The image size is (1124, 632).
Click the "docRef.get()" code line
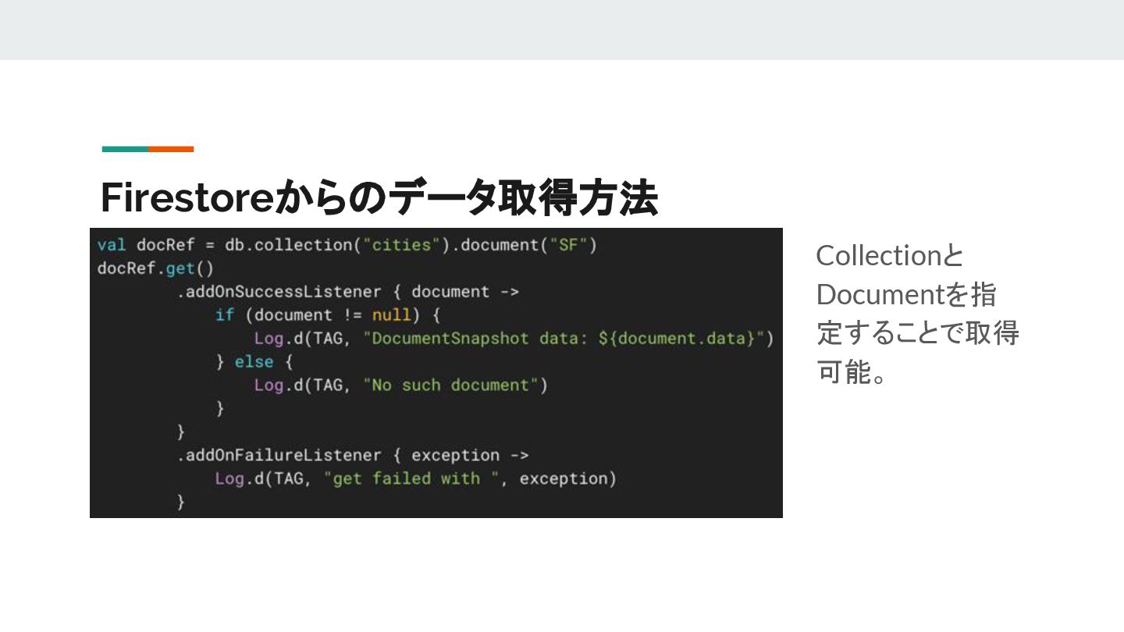point(155,268)
